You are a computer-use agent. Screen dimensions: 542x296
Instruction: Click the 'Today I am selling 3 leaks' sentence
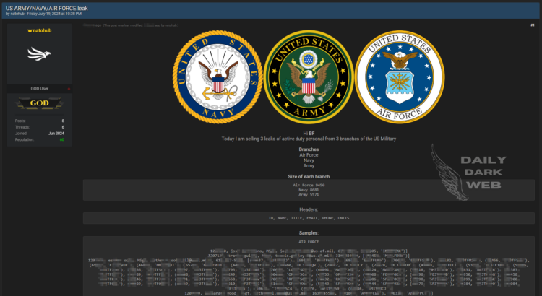coord(309,139)
